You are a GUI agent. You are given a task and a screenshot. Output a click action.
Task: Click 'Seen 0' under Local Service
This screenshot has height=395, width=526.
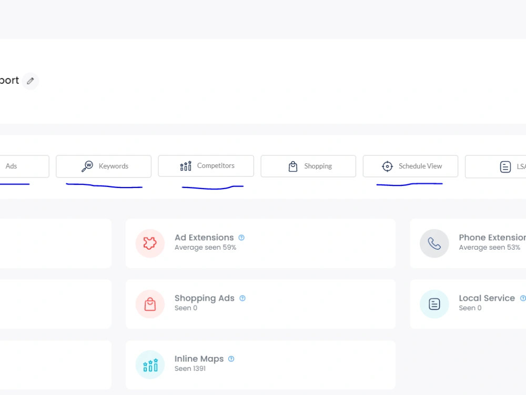(x=470, y=308)
